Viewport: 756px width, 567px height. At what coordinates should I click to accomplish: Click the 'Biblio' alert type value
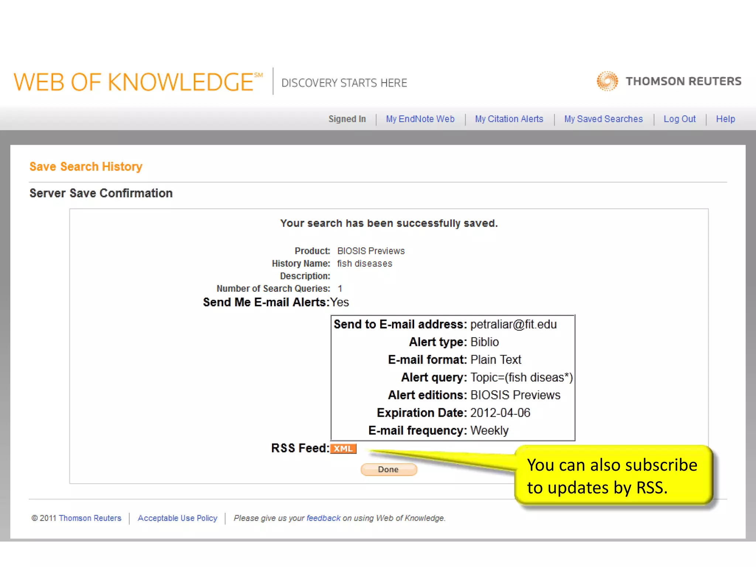tap(485, 342)
